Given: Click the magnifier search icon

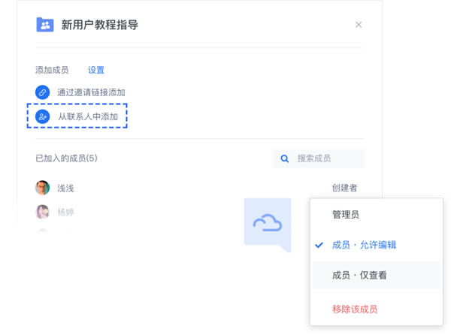Looking at the screenshot, I should [x=285, y=158].
